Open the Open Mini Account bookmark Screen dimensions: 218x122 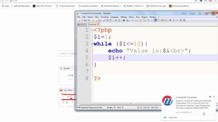pyautogui.click(x=42, y=6)
